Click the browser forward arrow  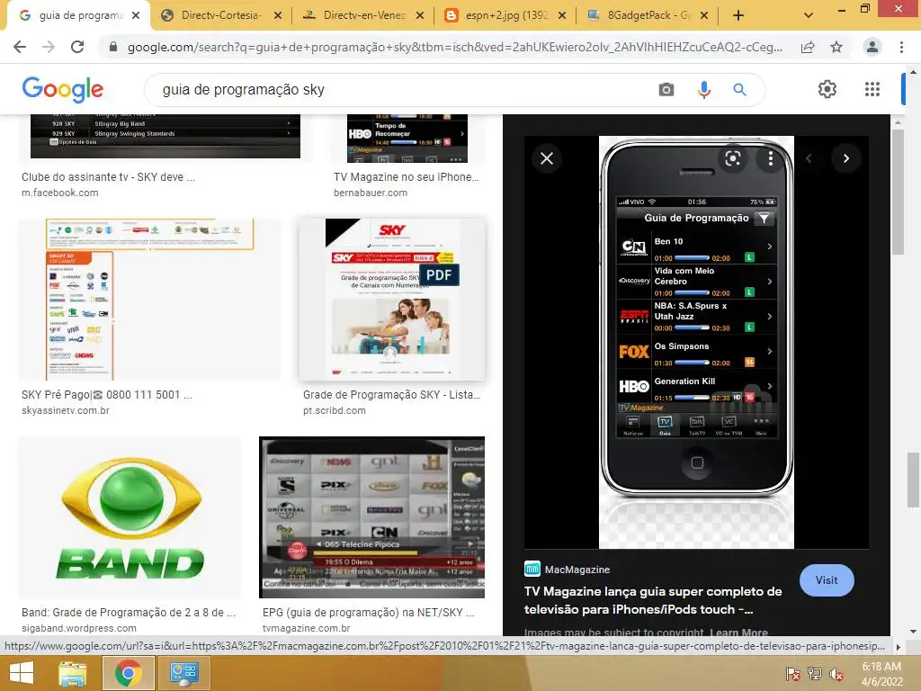click(49, 47)
